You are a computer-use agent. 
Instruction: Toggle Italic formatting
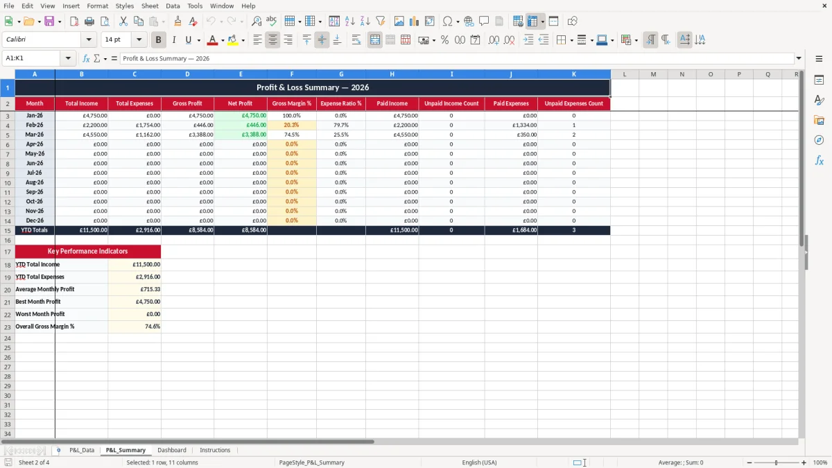tap(173, 40)
